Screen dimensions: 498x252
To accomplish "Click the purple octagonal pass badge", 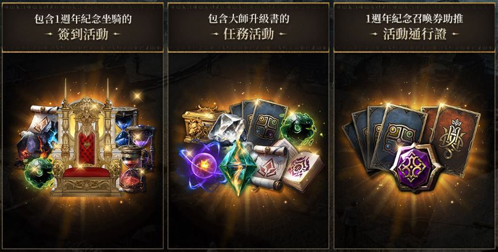I will tap(416, 167).
